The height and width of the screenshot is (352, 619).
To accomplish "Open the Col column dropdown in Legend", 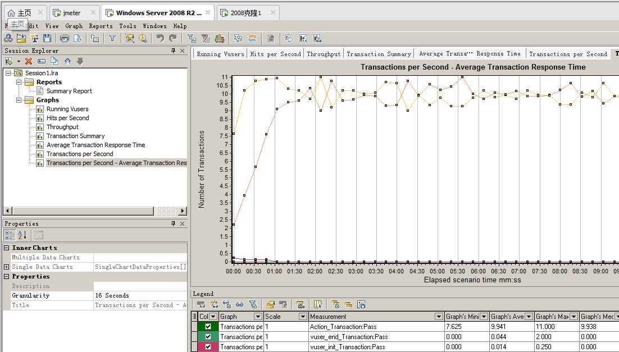I will coord(213,317).
